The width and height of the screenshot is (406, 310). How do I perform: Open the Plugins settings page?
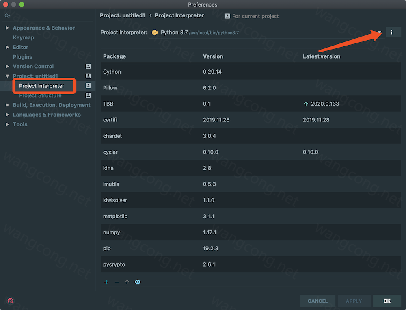point(22,57)
